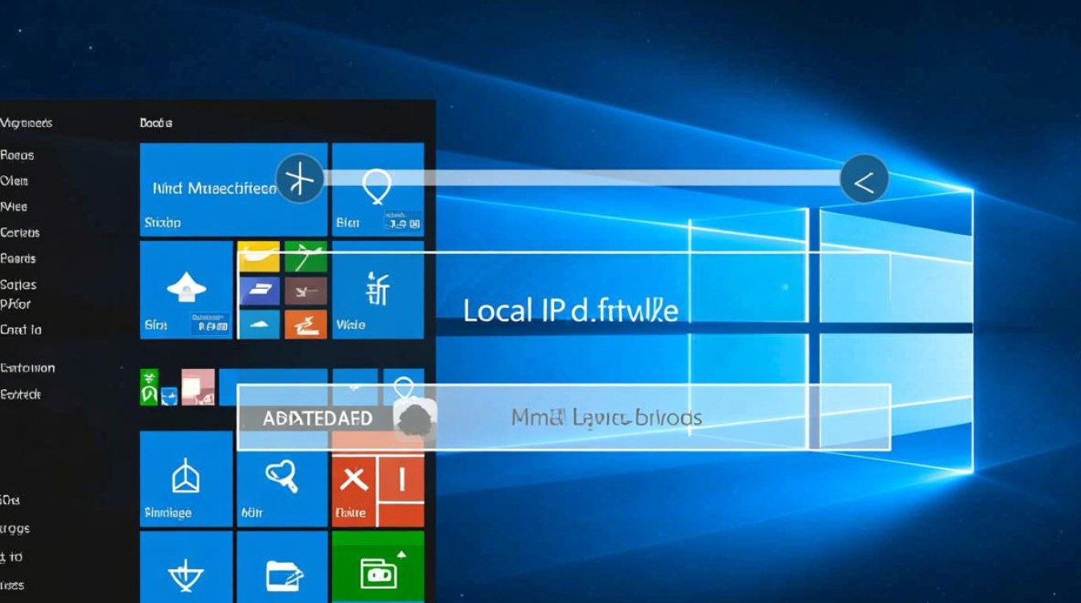This screenshot has width=1081, height=603.
Task: Click the translucent horizontal slider bar
Action: point(579,178)
